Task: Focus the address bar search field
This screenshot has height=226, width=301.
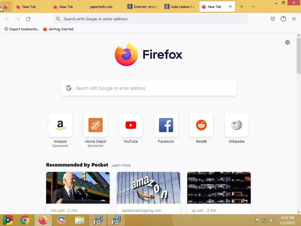Action: pyautogui.click(x=151, y=19)
